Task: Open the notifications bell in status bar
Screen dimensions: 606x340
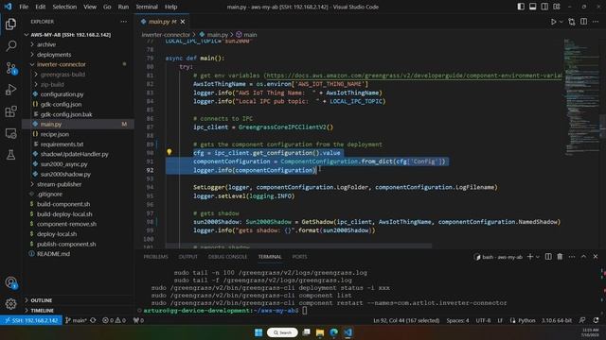Action: click(596, 320)
